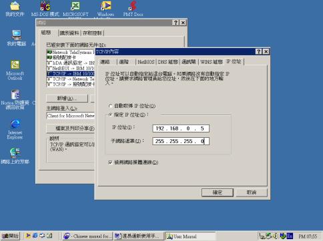Open the Norton 防護資源回收筒 icon
Image resolution: width=323 pixels, height=241 pixels.
pos(15,100)
